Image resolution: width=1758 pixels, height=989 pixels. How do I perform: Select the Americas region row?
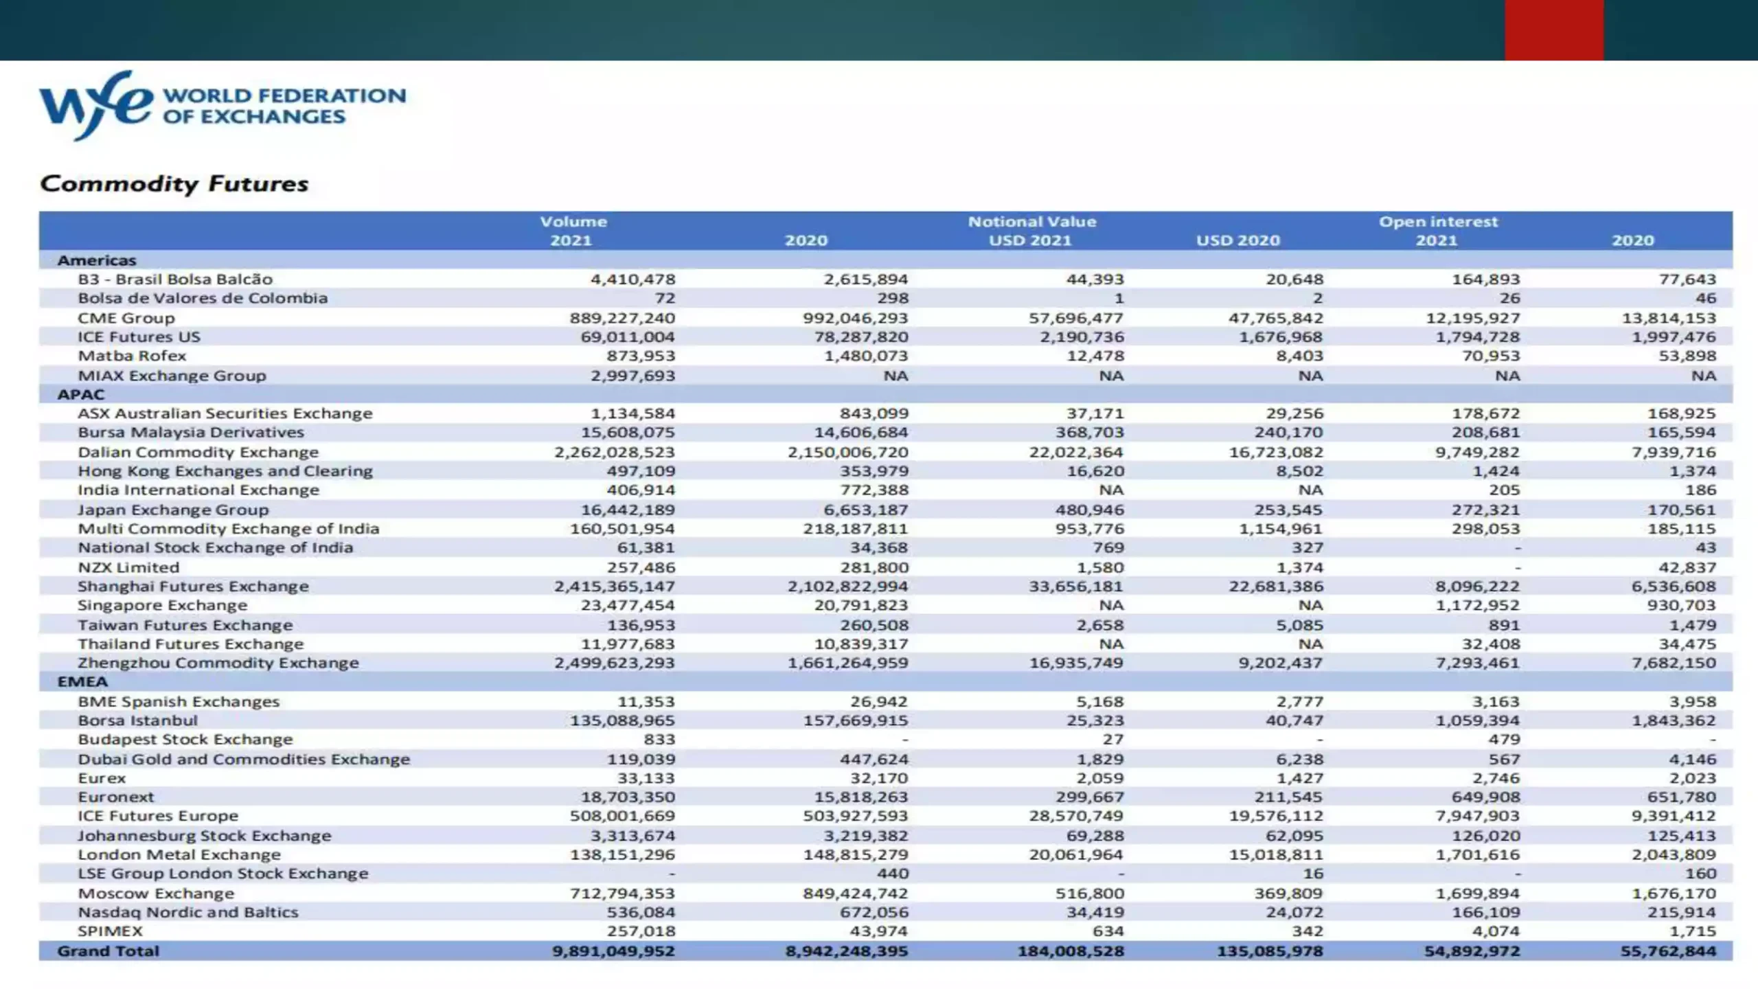[x=886, y=260]
